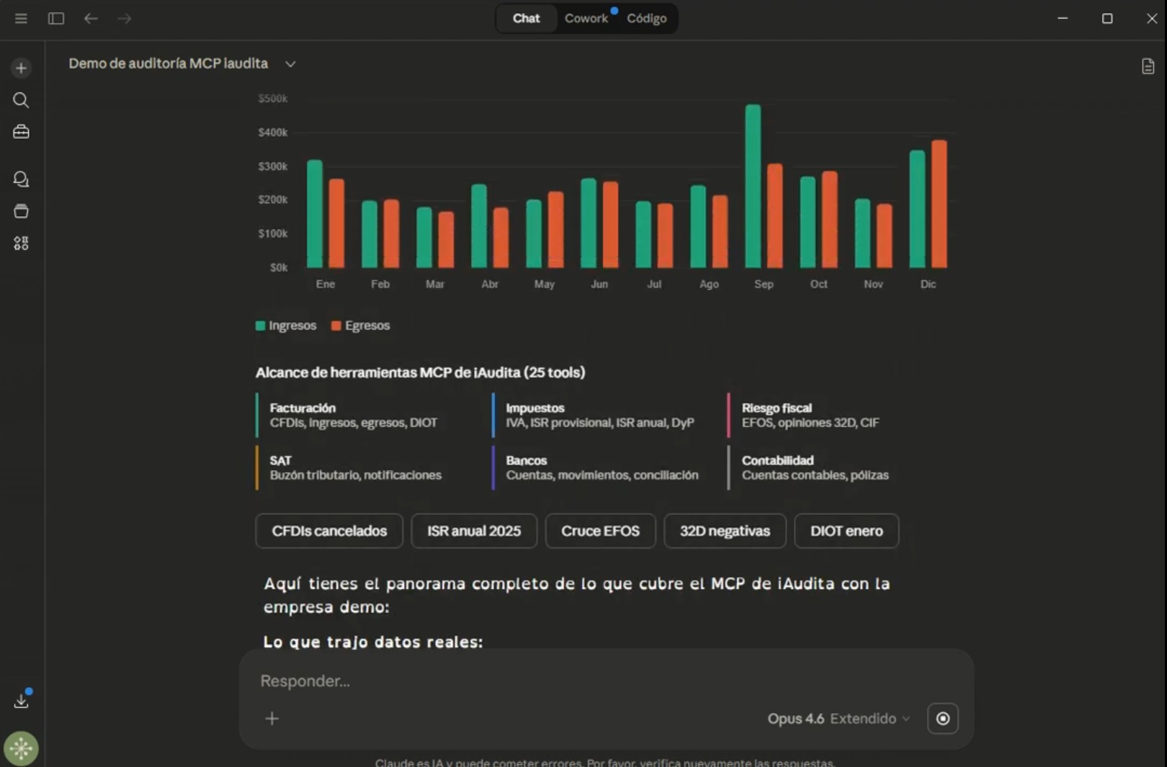Open the green user avatar
The width and height of the screenshot is (1167, 767).
(x=21, y=749)
